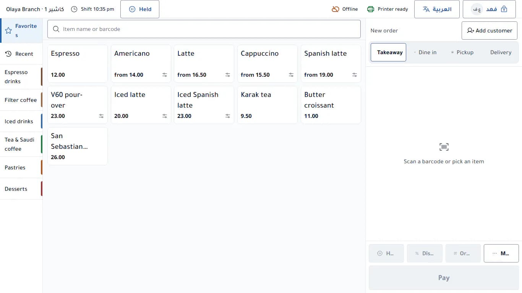This screenshot has width=522, height=293.
Task: Go to the Iced drinks category
Action: 21,121
